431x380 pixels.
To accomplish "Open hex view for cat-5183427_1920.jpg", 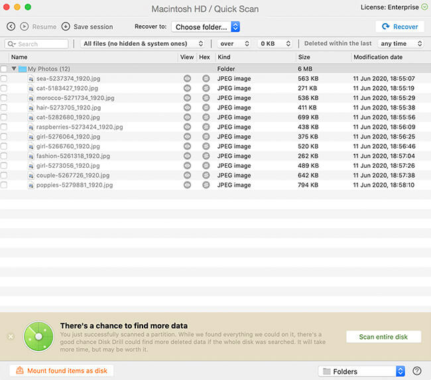I will [206, 88].
